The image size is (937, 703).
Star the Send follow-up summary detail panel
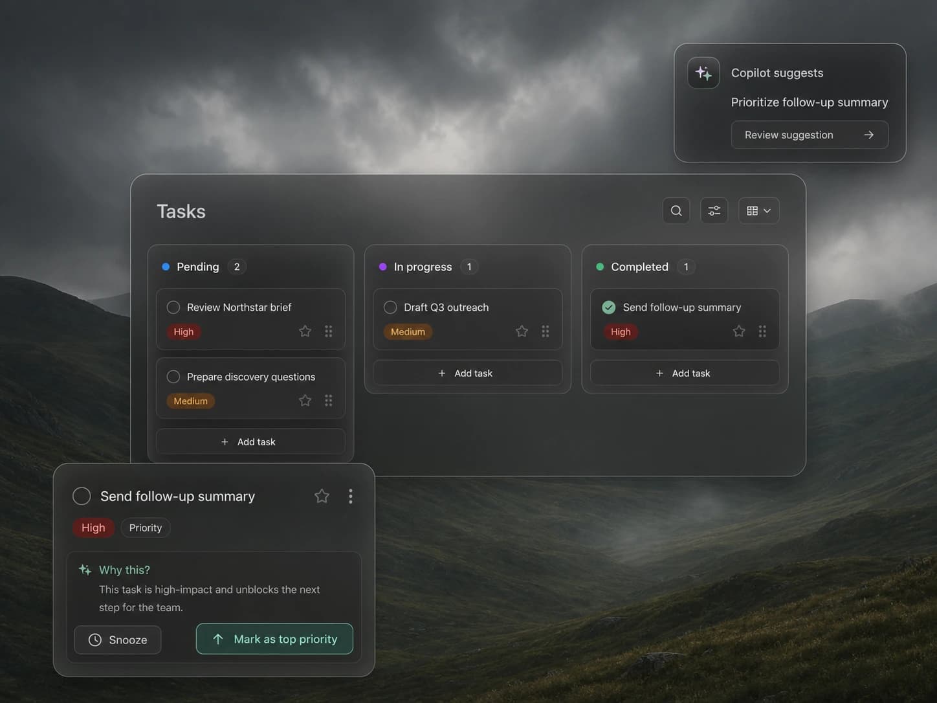coord(322,496)
